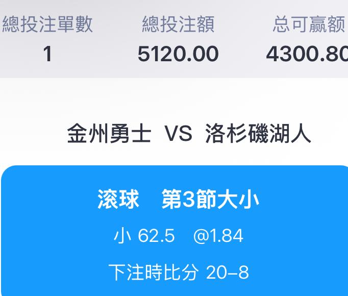This screenshot has height=296, width=348.
Task: Click blank white space left of 金州勇士
Action: (31, 134)
